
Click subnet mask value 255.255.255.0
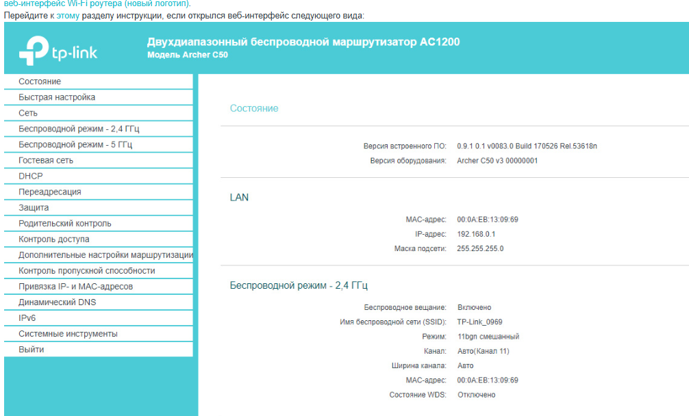(480, 248)
